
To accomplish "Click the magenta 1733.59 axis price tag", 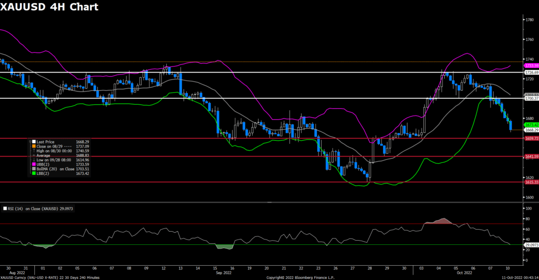I will pos(531,66).
